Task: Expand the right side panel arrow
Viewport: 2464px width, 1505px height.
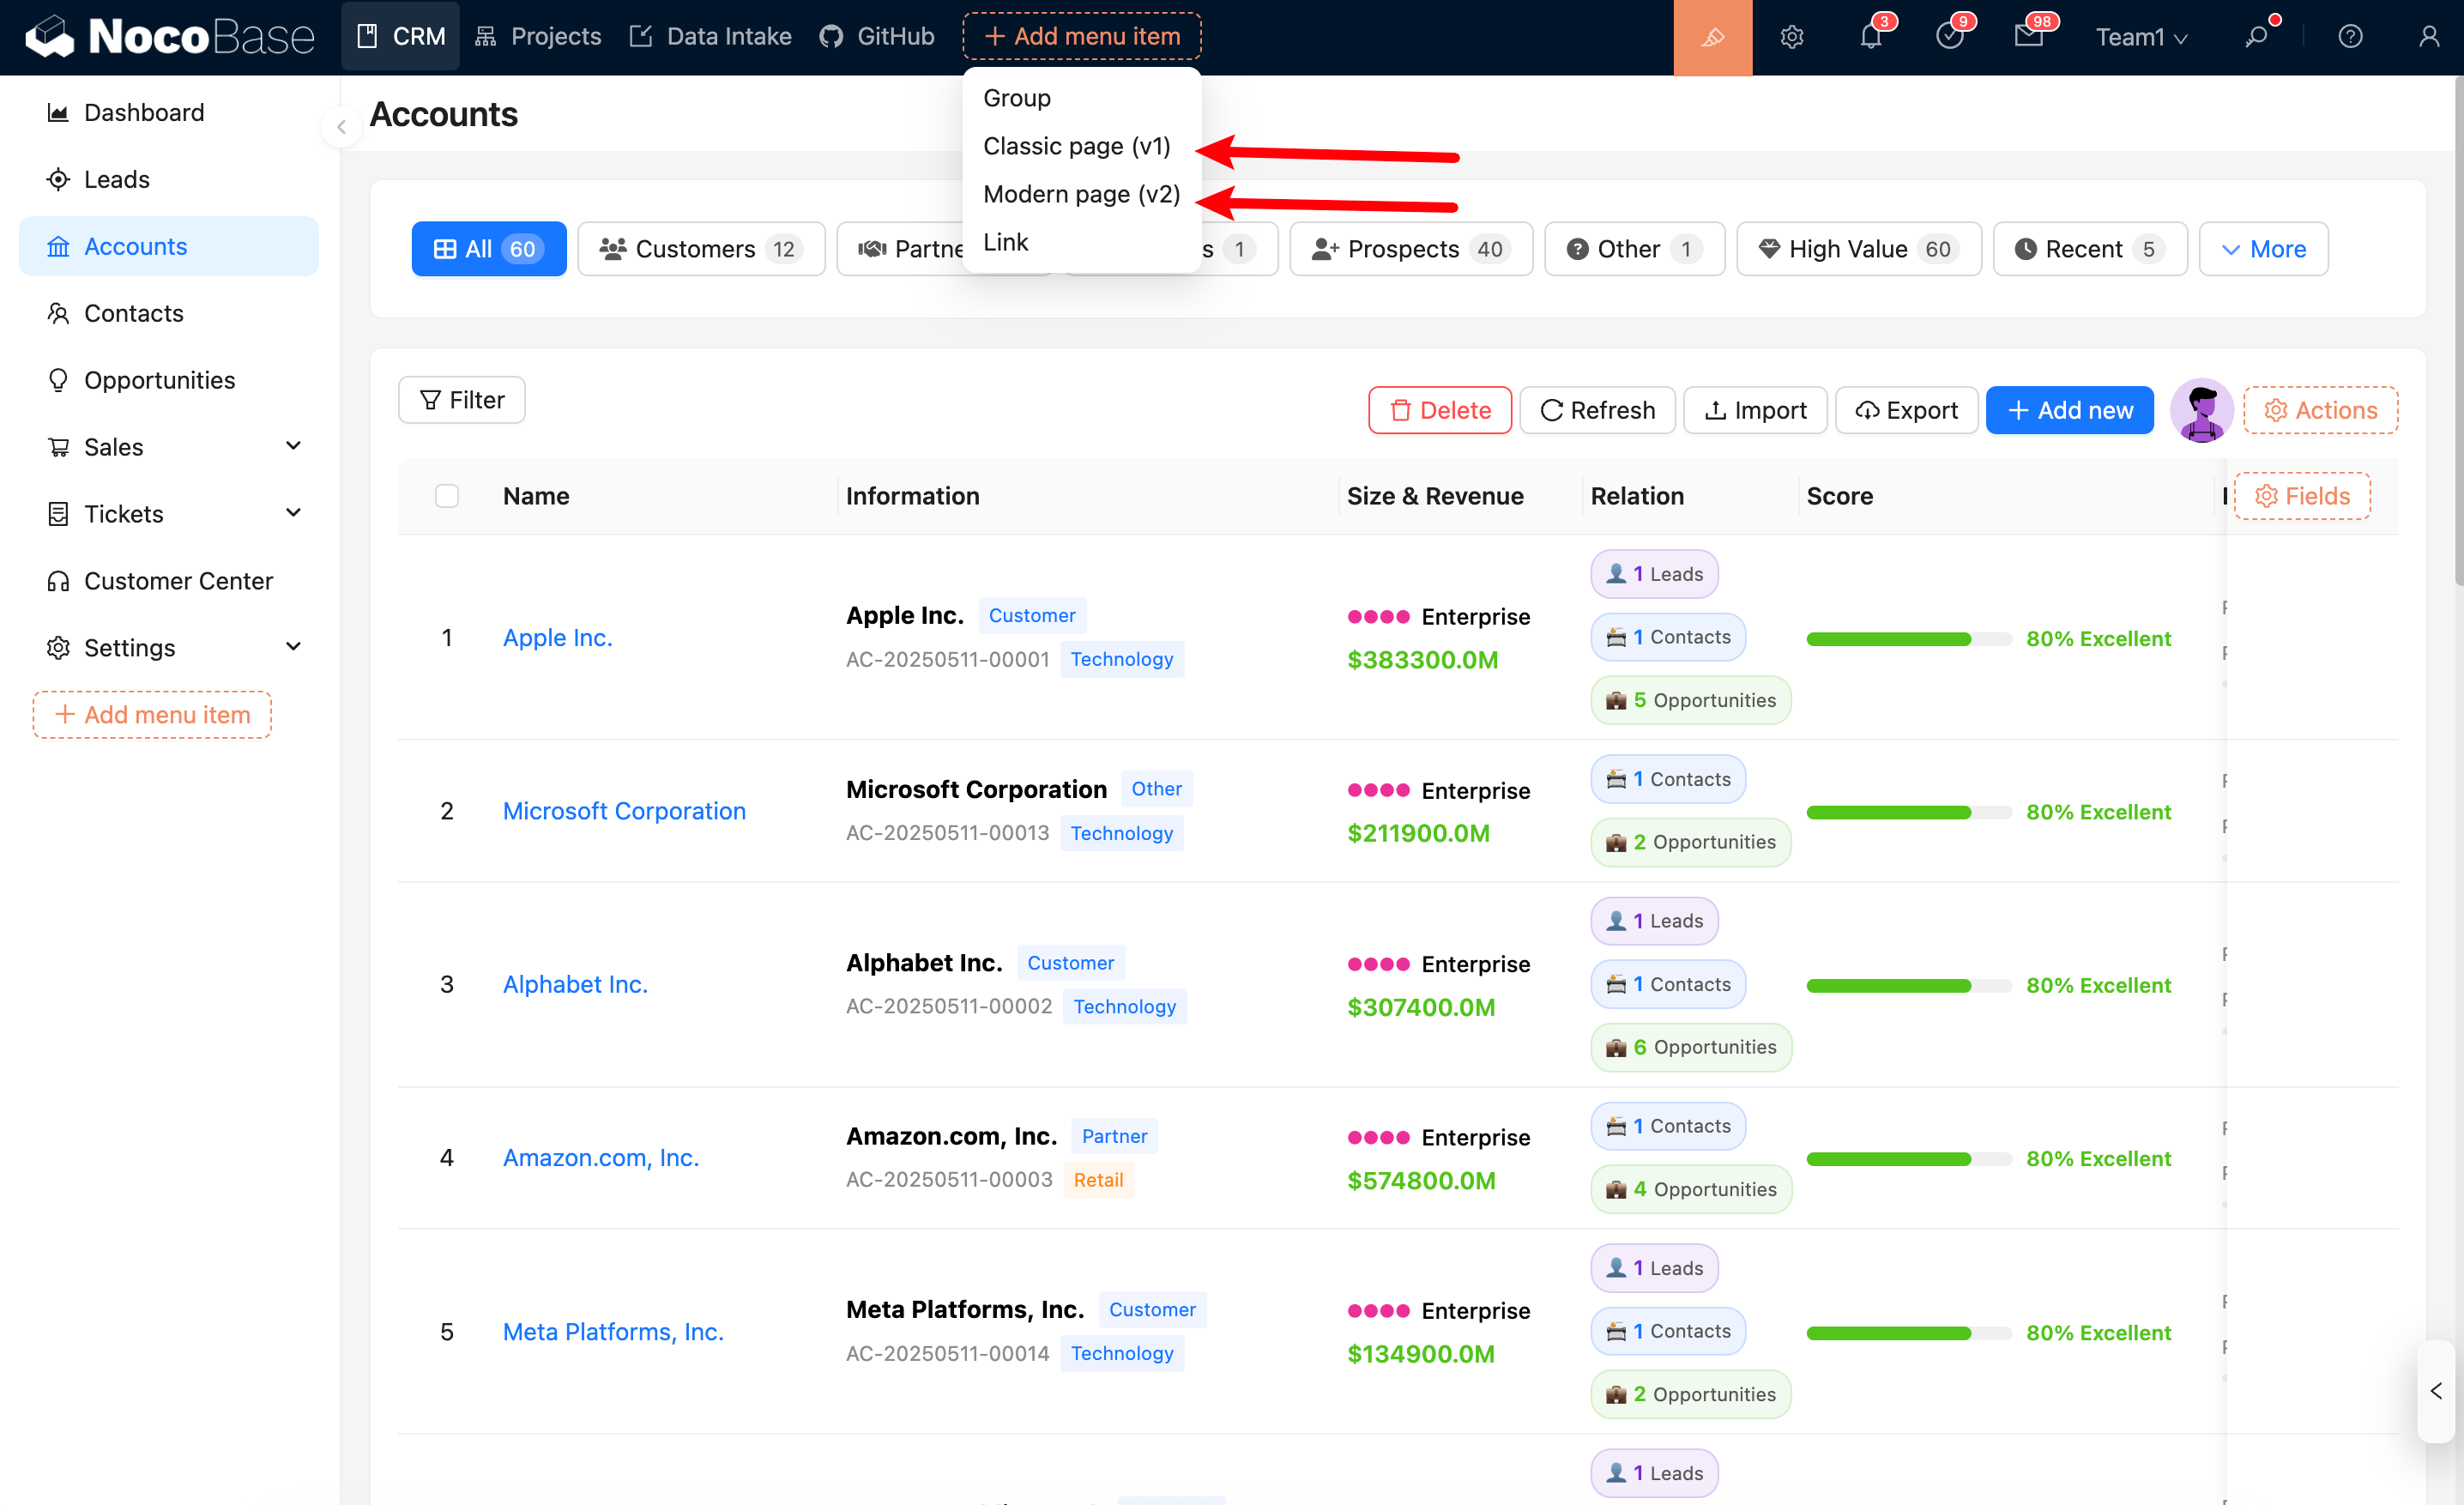Action: pos(2436,1391)
